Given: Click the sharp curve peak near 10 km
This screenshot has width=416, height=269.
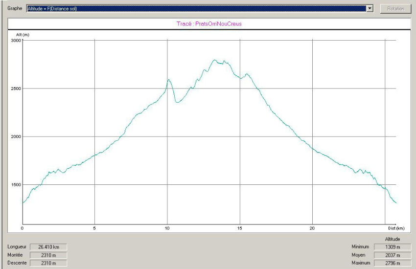Looking at the screenshot, I should (x=168, y=79).
